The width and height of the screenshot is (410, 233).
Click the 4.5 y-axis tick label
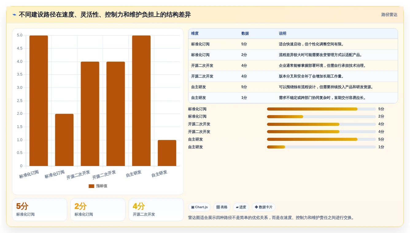pyautogui.click(x=20, y=48)
